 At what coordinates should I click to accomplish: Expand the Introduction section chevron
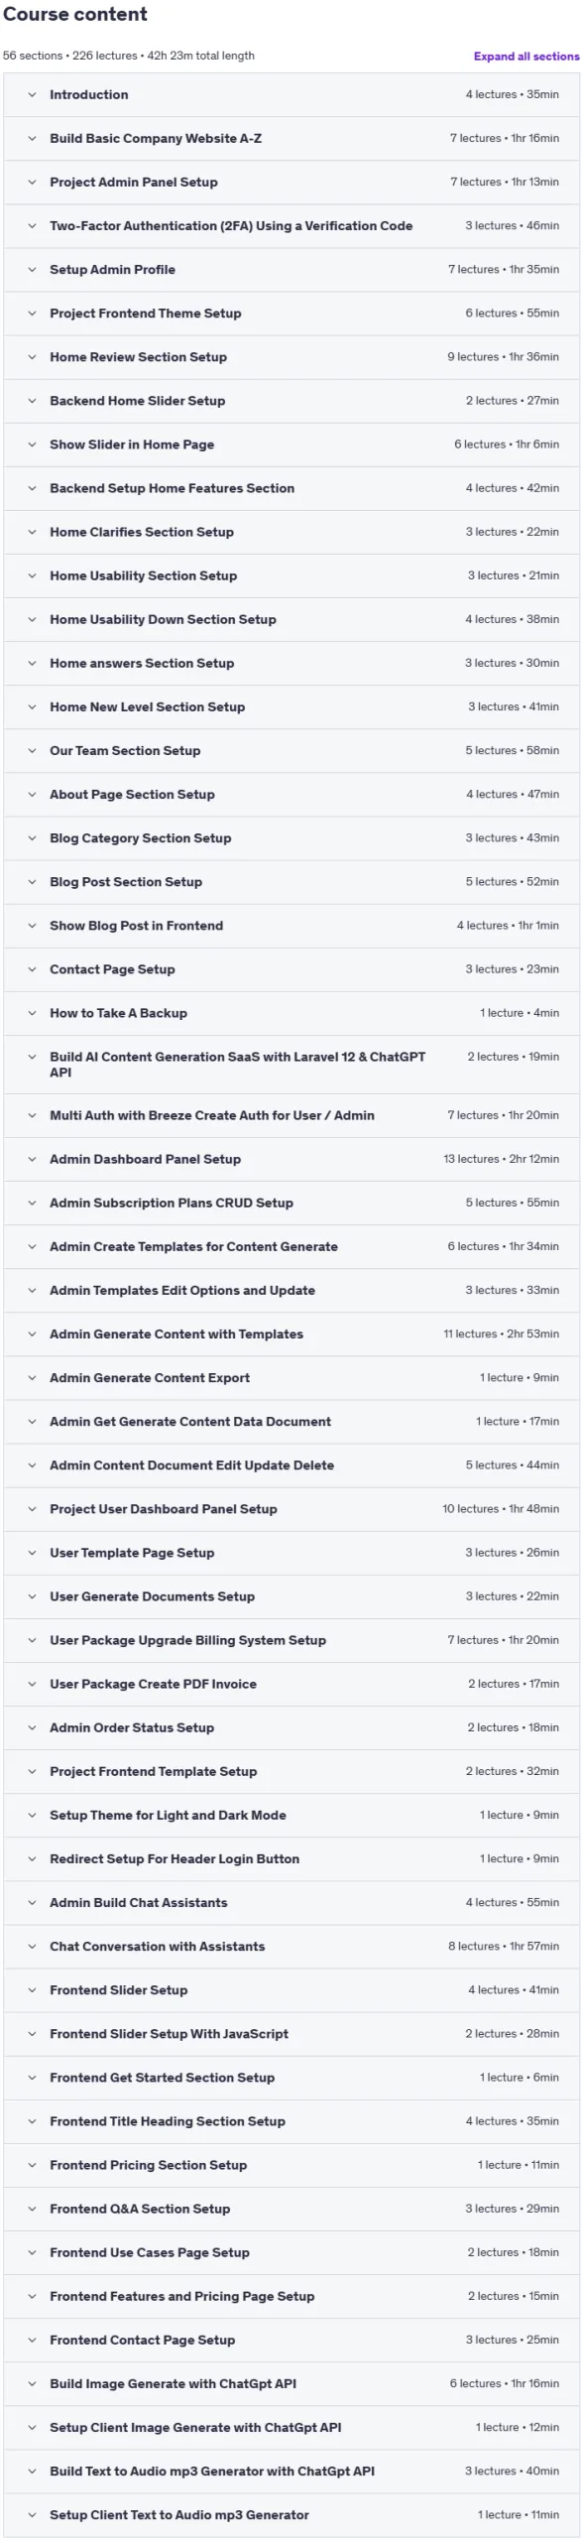point(32,95)
